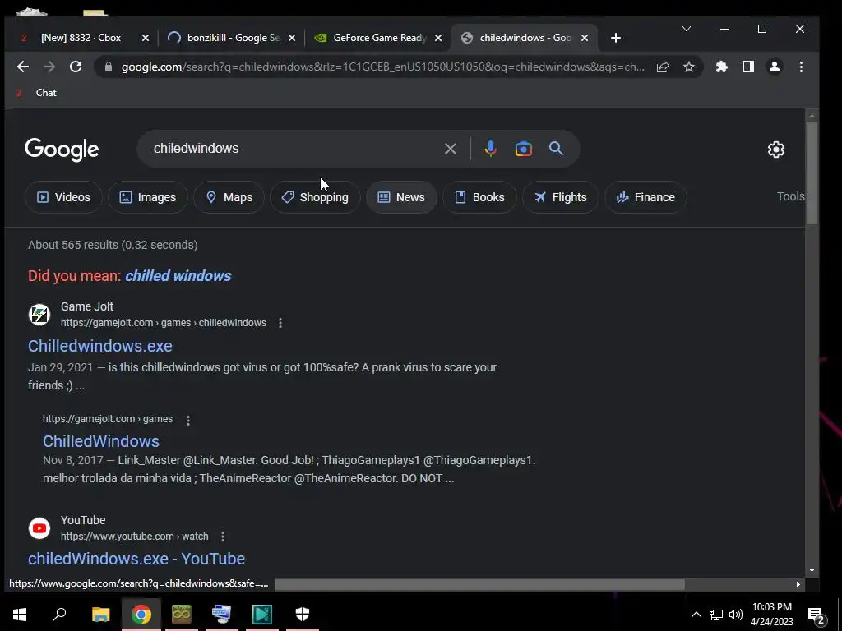Image resolution: width=842 pixels, height=631 pixels.
Task: Open the taskbar clock showing 10:03 PM
Action: 771,615
